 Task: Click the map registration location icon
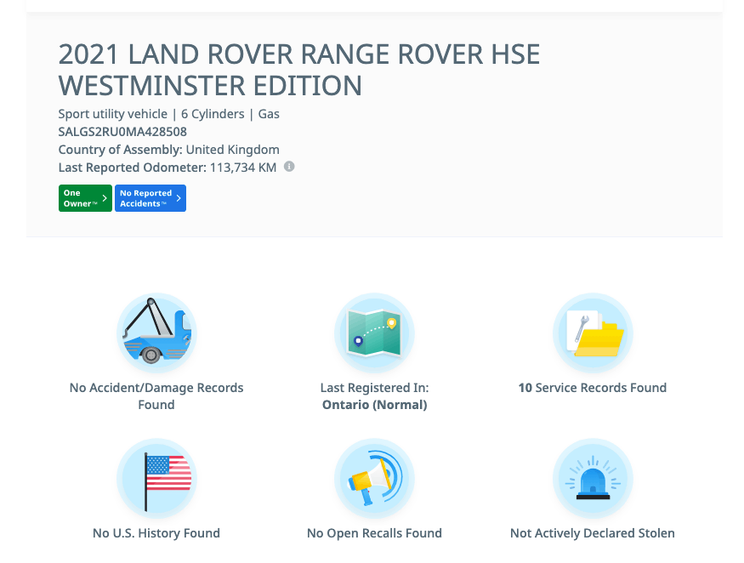pos(374,333)
